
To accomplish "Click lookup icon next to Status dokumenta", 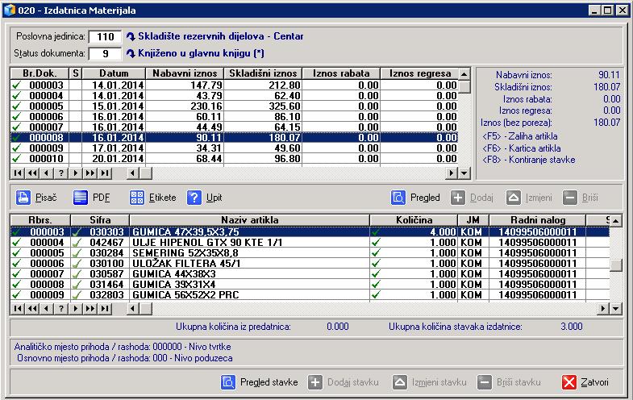I will click(x=131, y=53).
